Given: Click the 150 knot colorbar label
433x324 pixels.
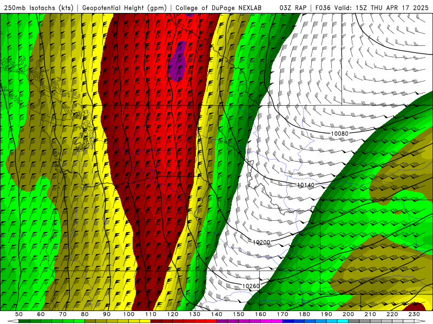Looking at the screenshot, I should click(x=239, y=314).
